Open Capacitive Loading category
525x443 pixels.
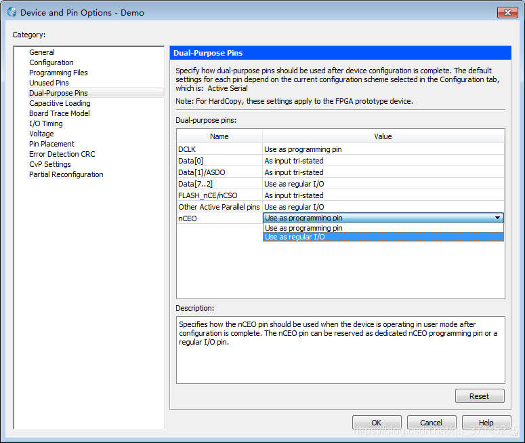60,103
